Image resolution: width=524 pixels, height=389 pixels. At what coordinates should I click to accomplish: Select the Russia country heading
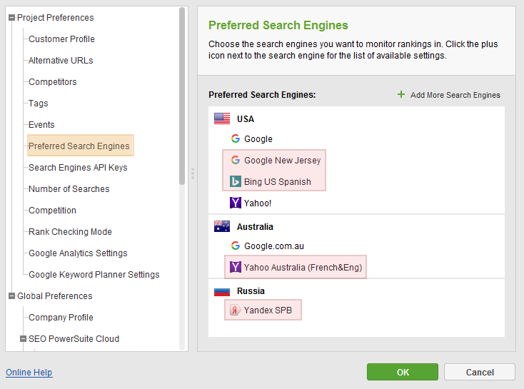tap(251, 291)
